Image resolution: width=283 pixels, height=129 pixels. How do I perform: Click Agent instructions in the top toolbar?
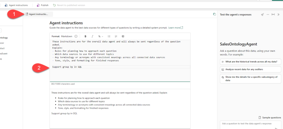[x=17, y=5]
